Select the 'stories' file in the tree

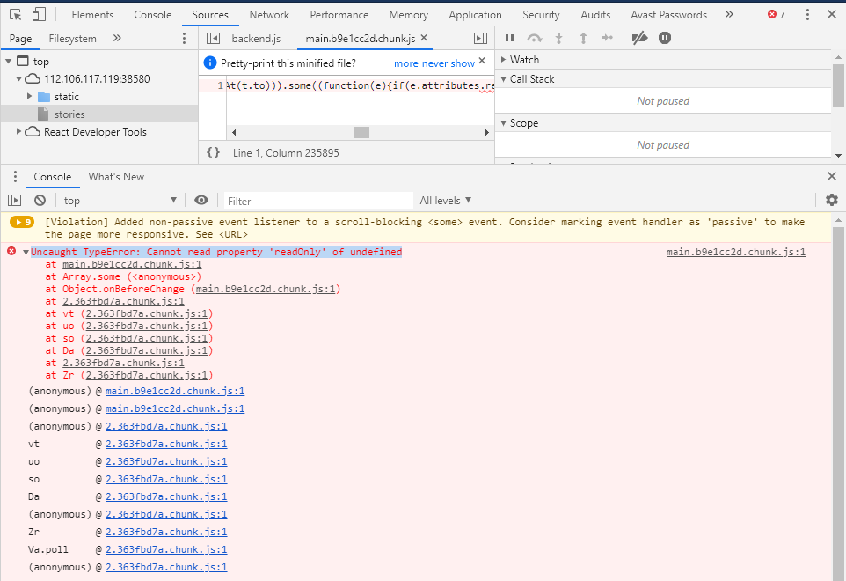click(x=69, y=114)
